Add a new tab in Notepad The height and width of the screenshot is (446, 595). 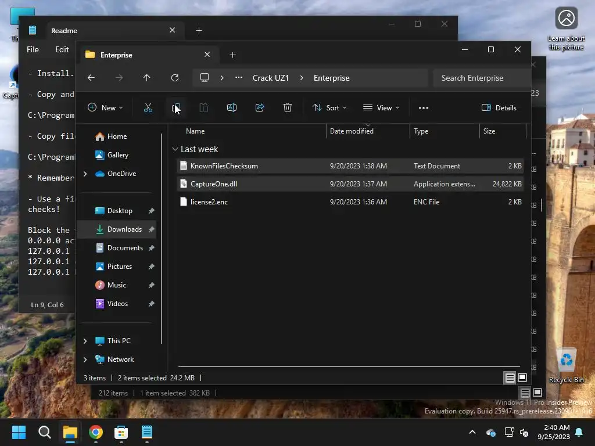click(199, 30)
